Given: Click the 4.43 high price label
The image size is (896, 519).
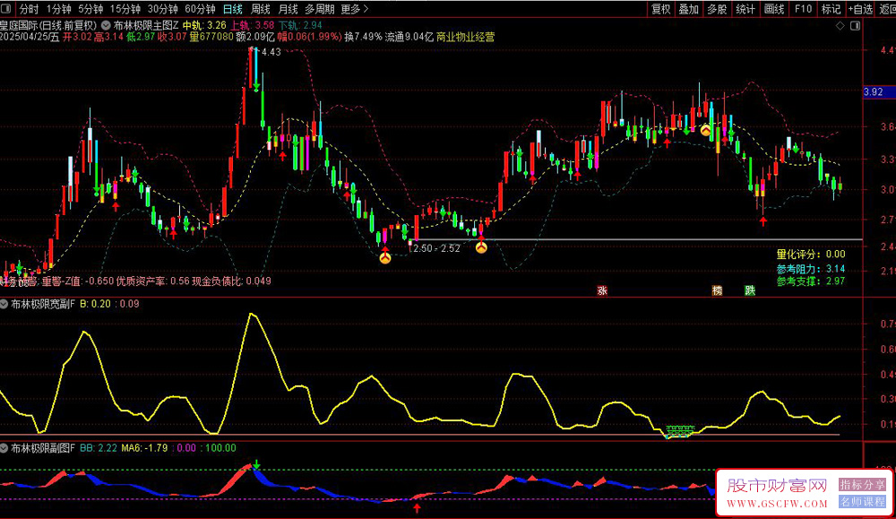Looking at the screenshot, I should 271,52.
